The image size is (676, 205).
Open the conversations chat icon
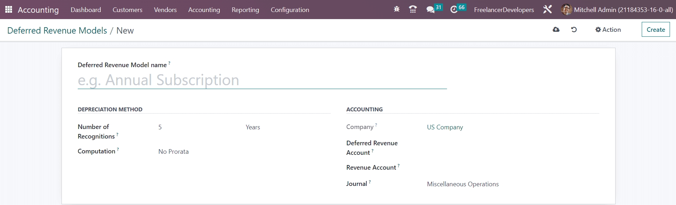(x=430, y=10)
